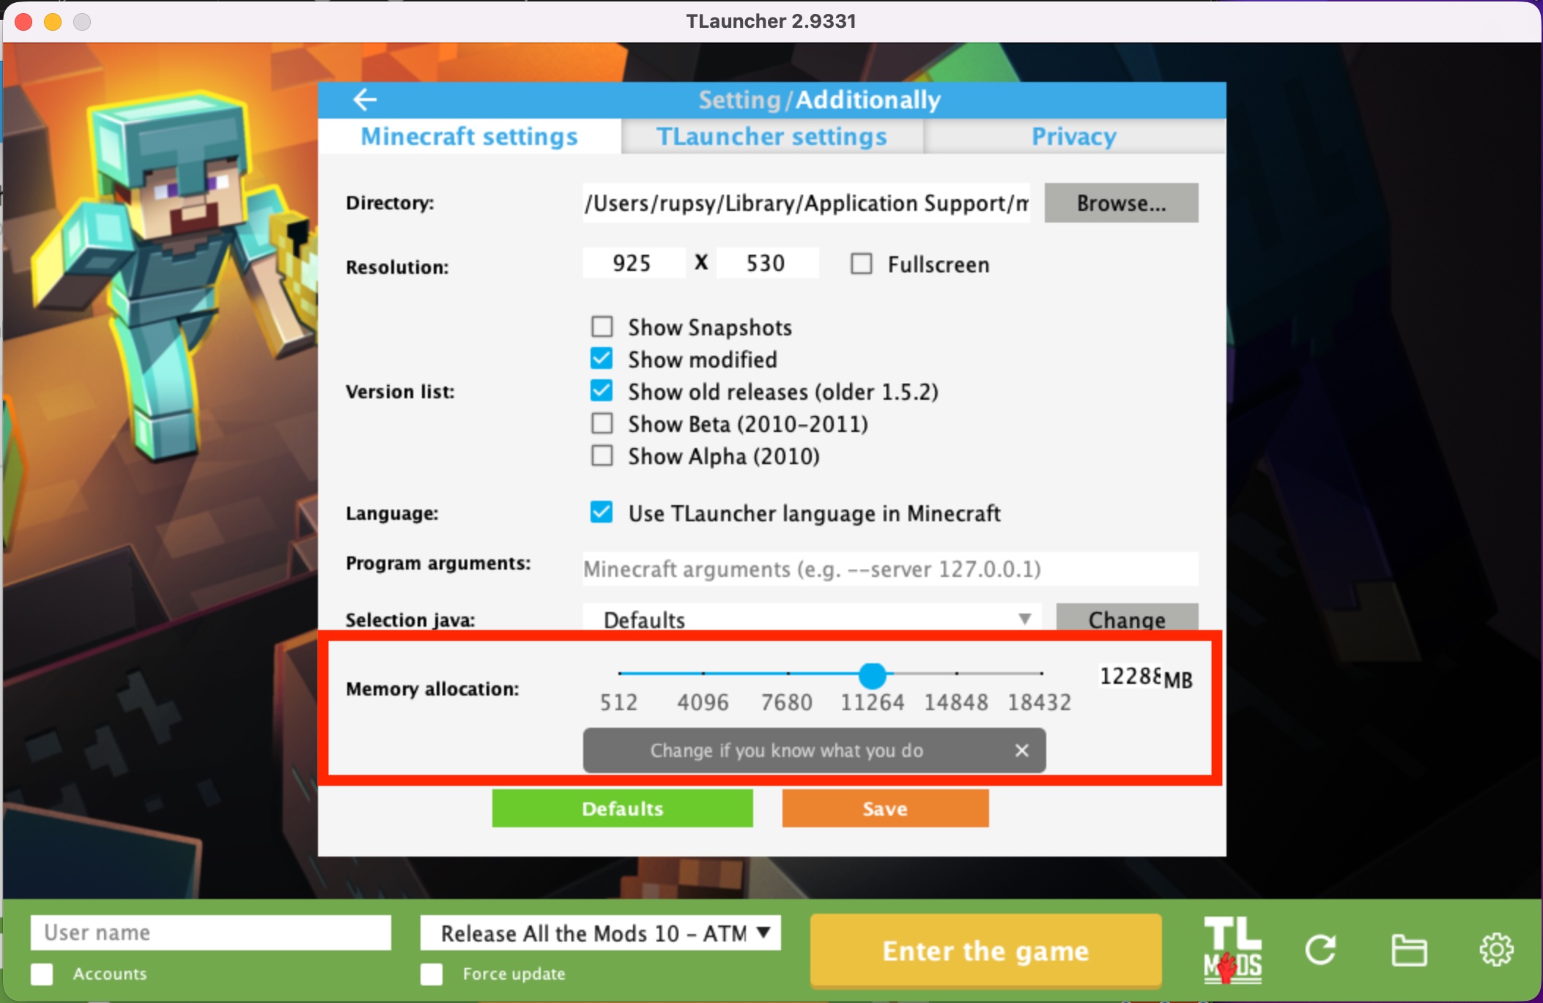Click the User name field

(x=211, y=933)
